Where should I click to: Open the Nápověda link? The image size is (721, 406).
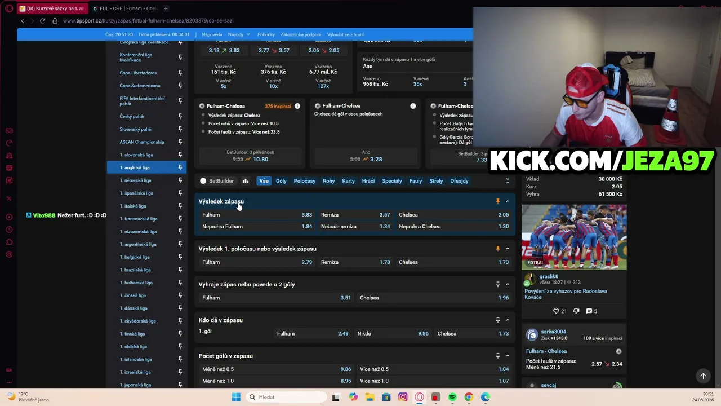212,34
